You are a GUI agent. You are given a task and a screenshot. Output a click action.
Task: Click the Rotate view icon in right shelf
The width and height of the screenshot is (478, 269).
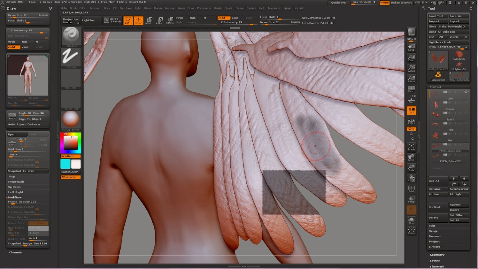coord(411,178)
